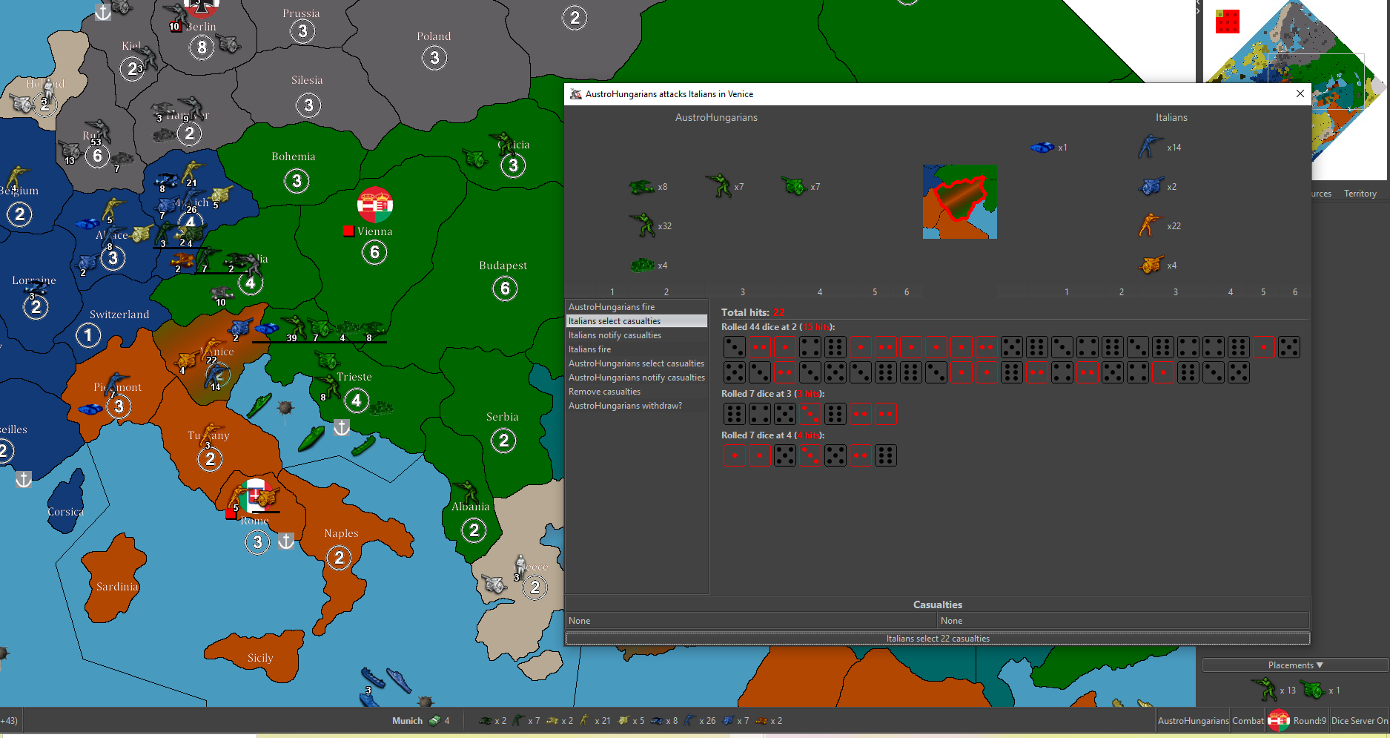Select 'AustroHungarians notify casualties' step
This screenshot has width=1390, height=738.
(x=638, y=378)
